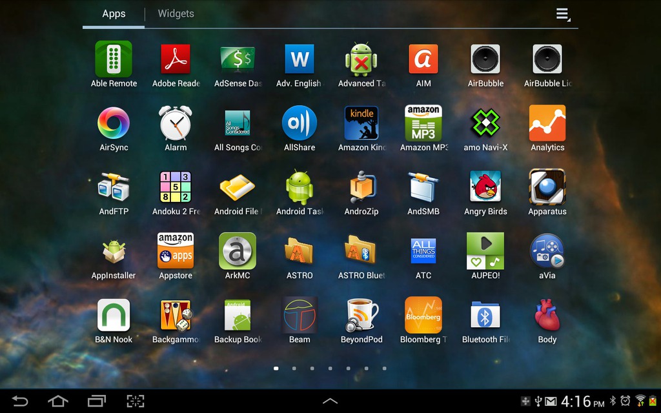Tap the Gmail notification icon
Screen dimensions: 661x413
pos(551,401)
